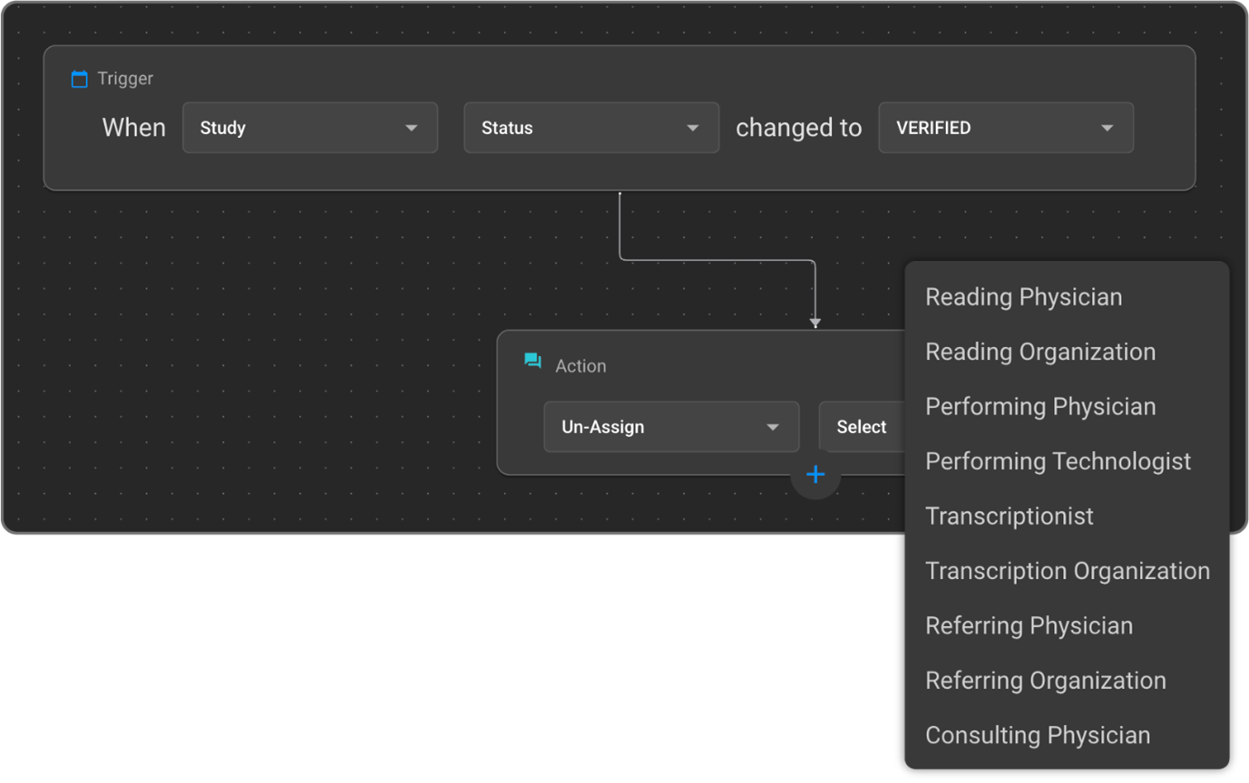This screenshot has width=1249, height=783.
Task: Click the blue plus add-step icon
Action: [x=815, y=474]
